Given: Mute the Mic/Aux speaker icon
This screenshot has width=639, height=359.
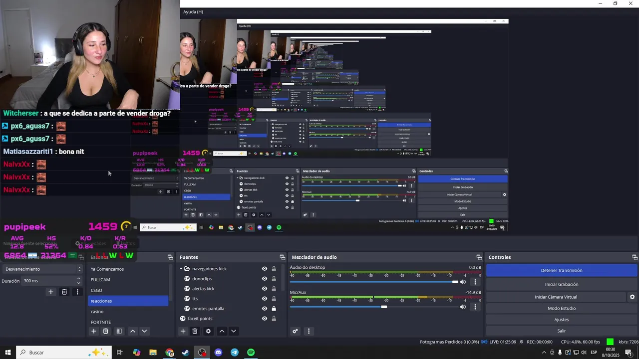Looking at the screenshot, I should pos(463,307).
